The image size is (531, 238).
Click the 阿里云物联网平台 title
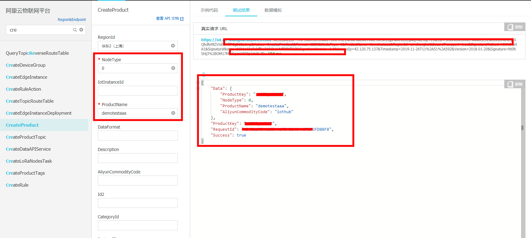pyautogui.click(x=28, y=11)
